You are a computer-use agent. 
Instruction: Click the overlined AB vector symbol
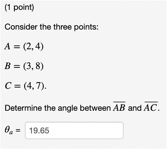pyautogui.click(x=119, y=107)
